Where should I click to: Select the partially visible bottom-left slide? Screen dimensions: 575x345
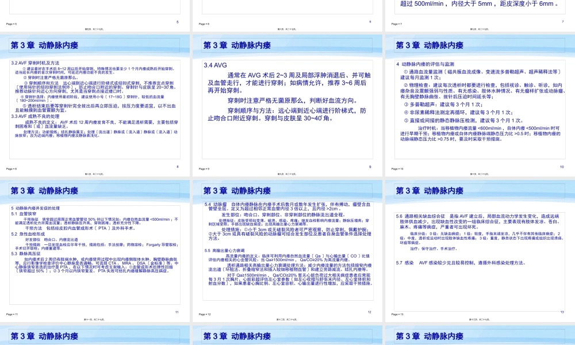95,336
